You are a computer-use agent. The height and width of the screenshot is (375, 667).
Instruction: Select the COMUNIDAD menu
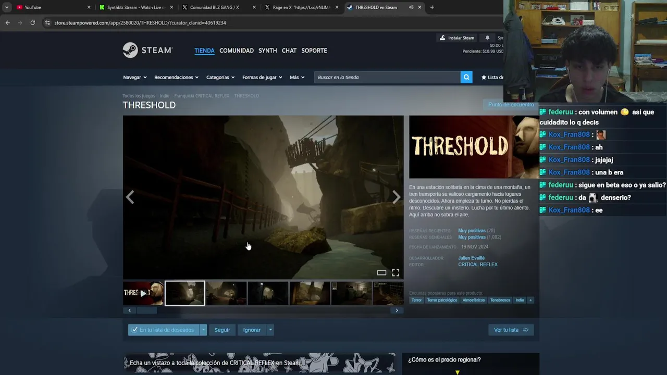coord(237,51)
